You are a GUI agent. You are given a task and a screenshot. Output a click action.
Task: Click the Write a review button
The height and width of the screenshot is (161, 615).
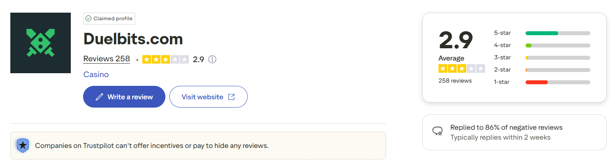coord(124,97)
